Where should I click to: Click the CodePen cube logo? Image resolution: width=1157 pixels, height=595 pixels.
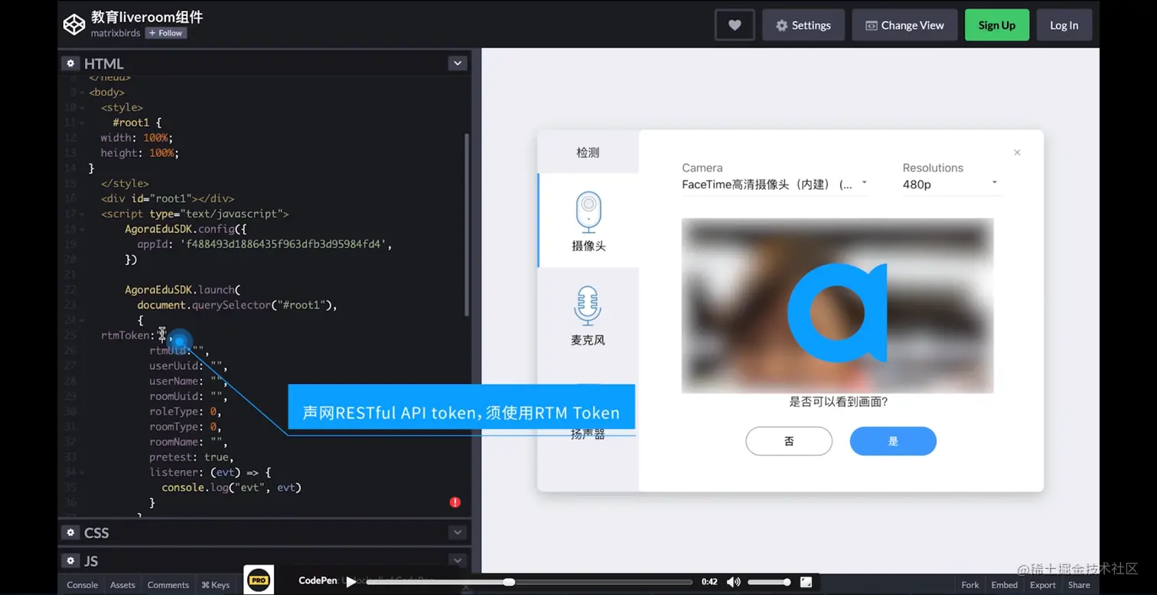pos(73,24)
